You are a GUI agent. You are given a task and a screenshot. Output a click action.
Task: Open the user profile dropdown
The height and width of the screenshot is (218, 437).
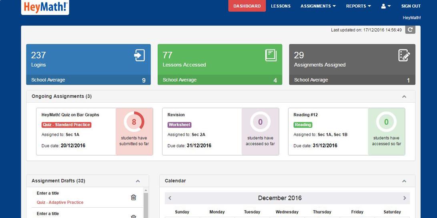386,6
